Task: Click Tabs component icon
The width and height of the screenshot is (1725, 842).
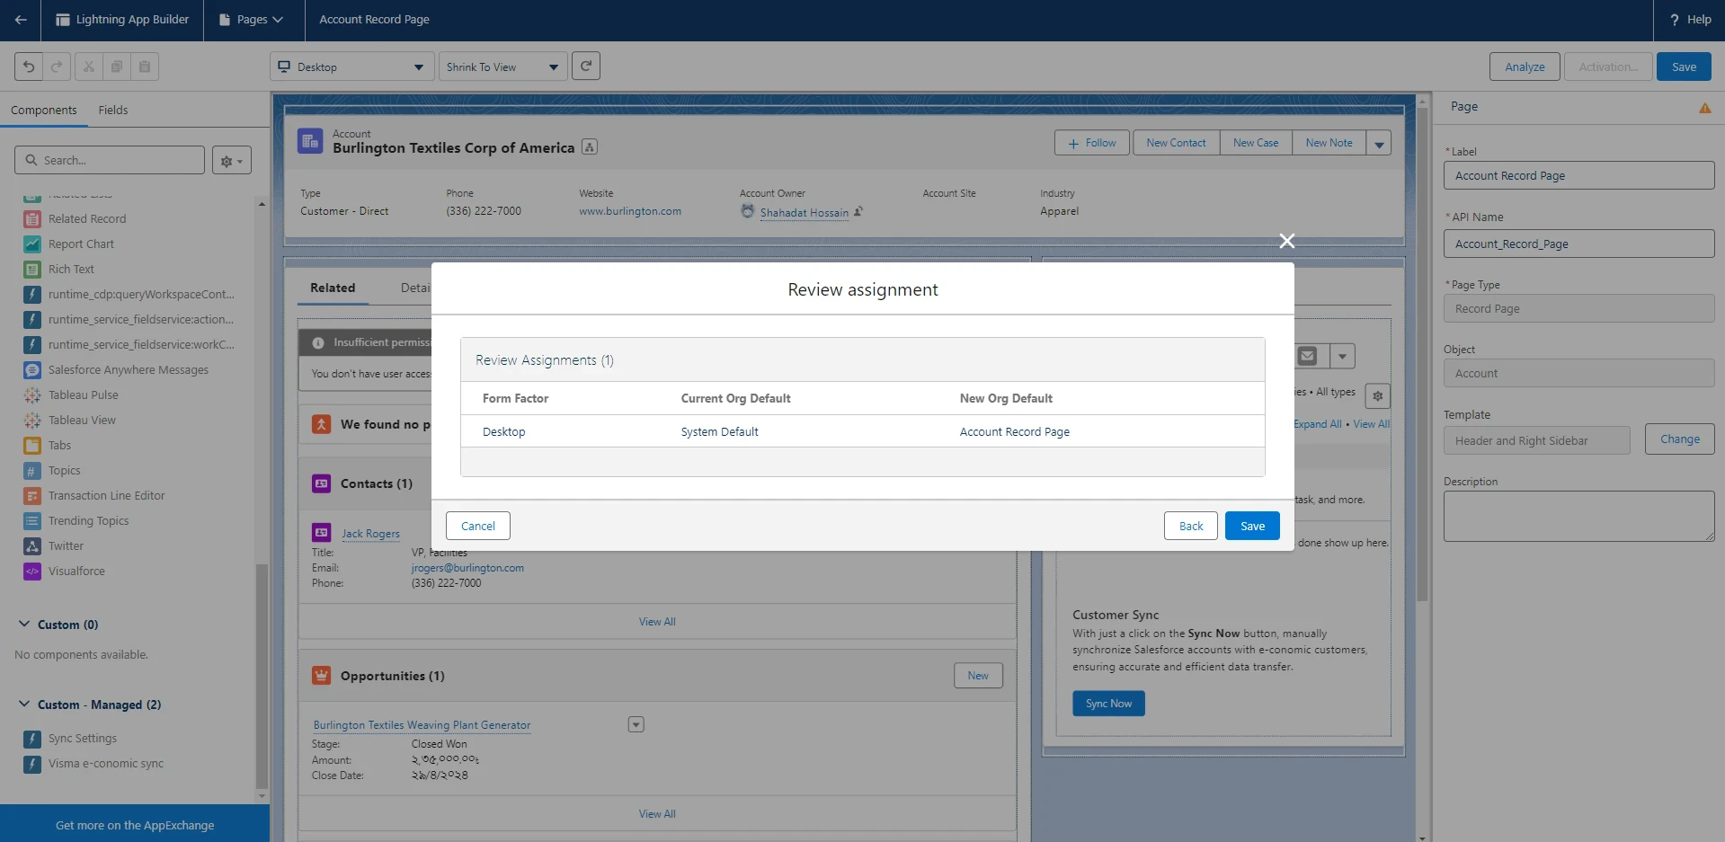Action: pos(32,446)
